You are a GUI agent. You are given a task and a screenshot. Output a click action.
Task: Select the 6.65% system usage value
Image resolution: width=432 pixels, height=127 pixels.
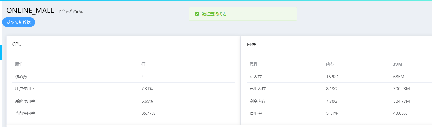pyautogui.click(x=147, y=101)
